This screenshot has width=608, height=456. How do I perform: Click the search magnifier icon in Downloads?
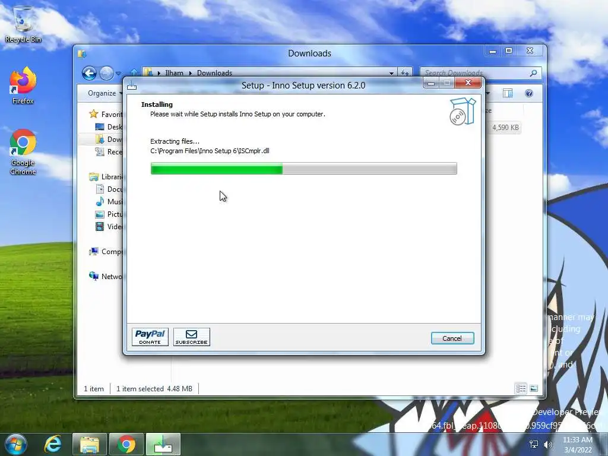point(534,73)
